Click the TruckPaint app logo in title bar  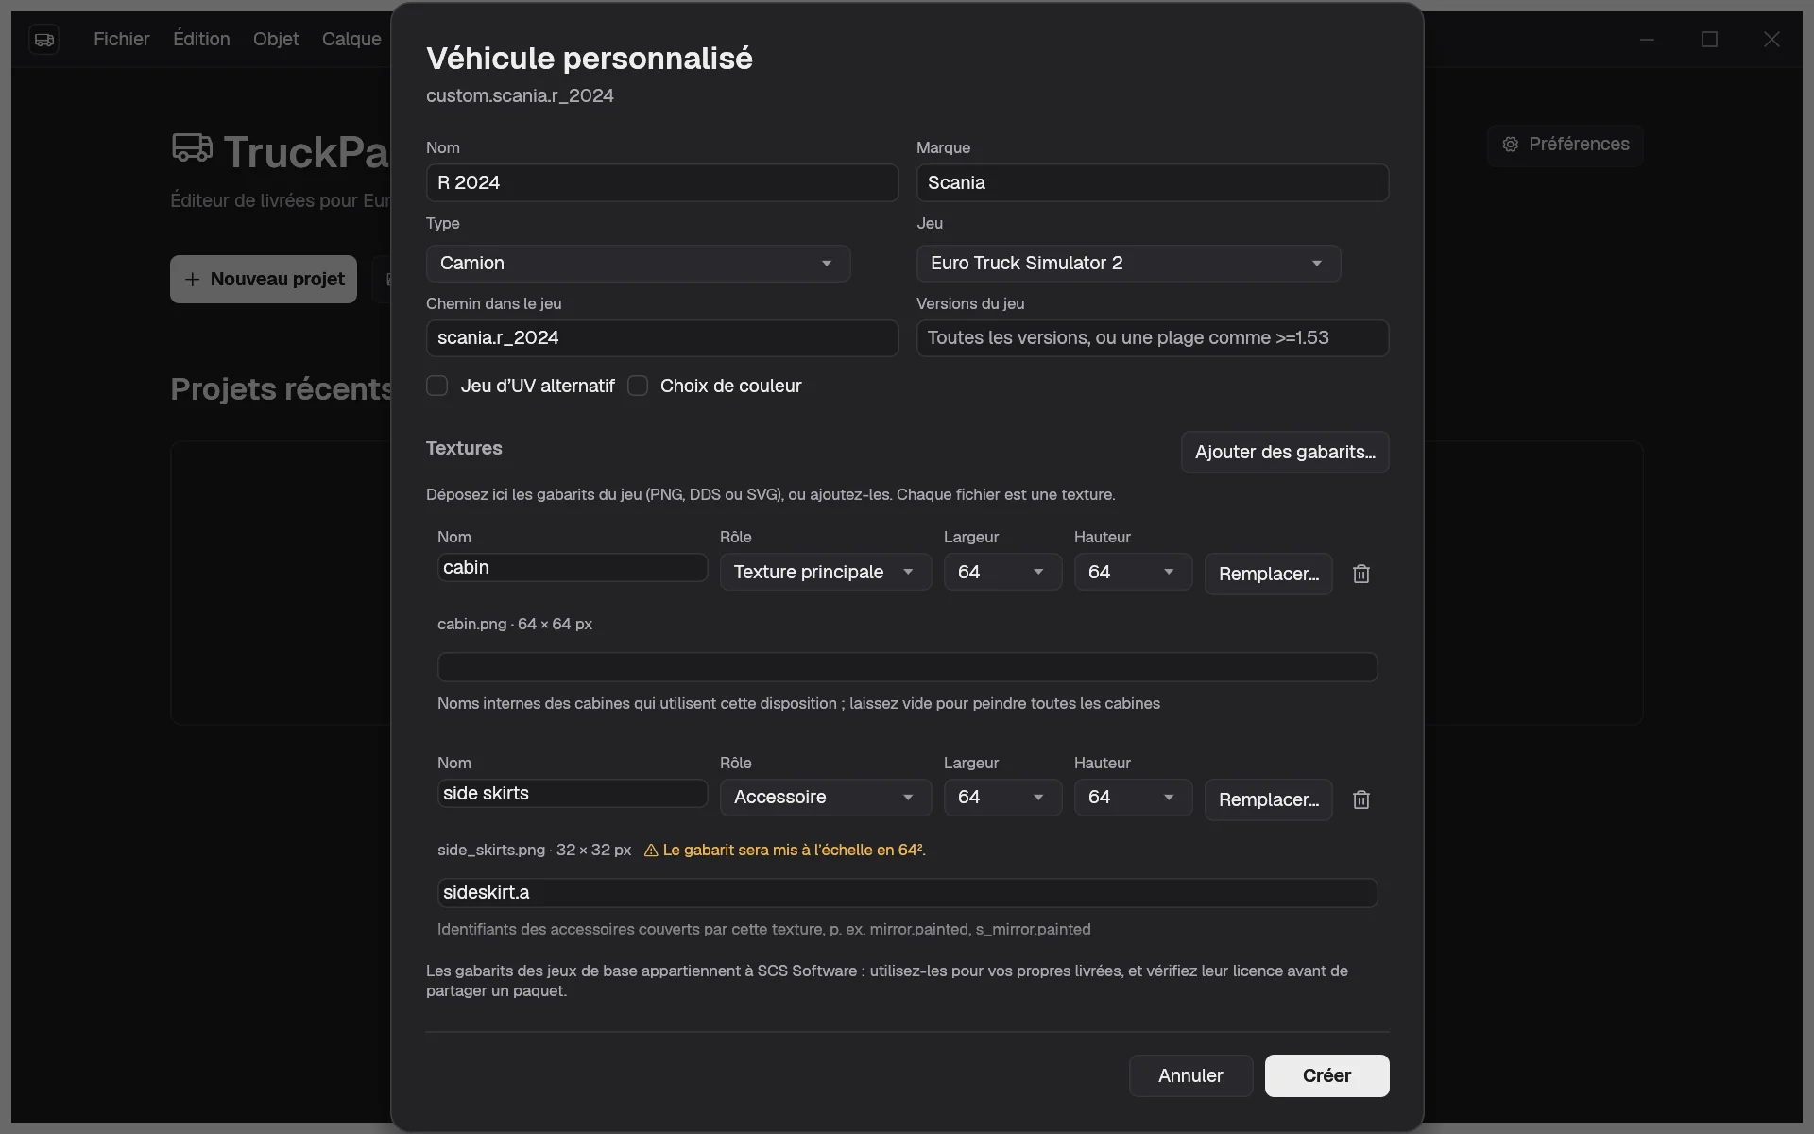pos(43,39)
